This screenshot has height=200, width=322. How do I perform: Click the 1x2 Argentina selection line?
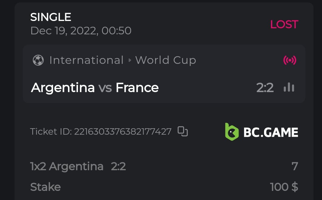click(x=67, y=167)
